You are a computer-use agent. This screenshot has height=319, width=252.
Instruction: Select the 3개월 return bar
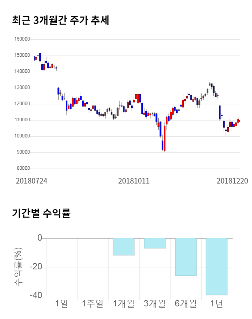point(154,243)
